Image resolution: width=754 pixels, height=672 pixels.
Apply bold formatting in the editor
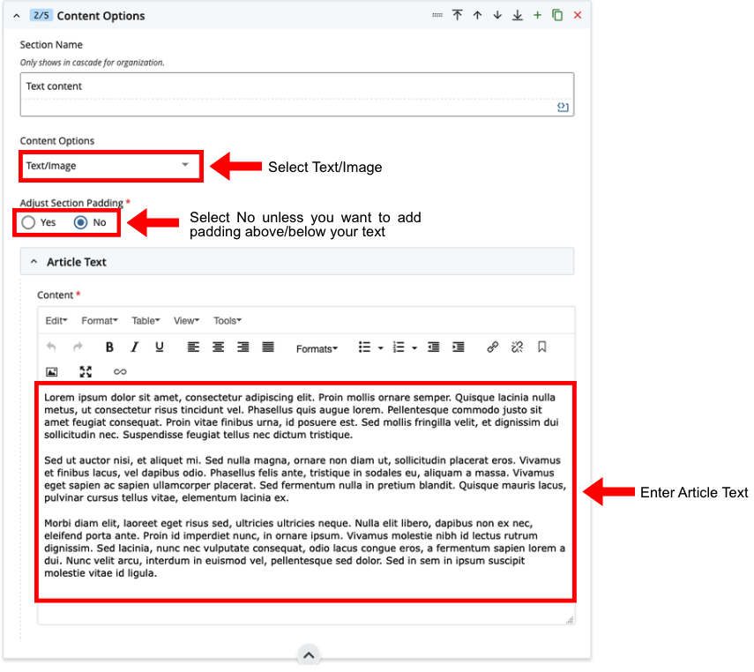[109, 347]
